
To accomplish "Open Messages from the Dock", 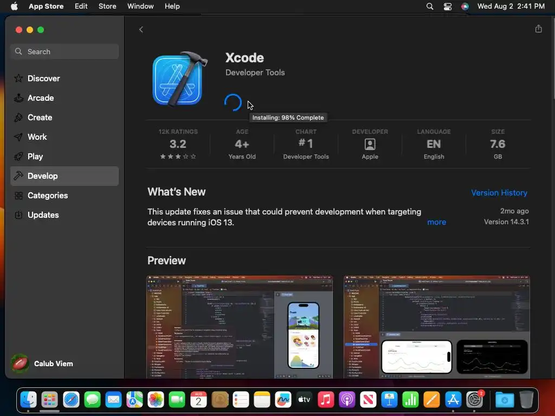I will (92, 400).
